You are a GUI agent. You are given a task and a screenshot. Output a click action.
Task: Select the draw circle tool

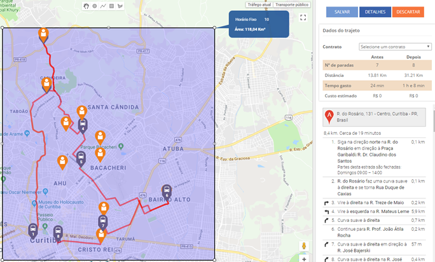tap(95, 6)
